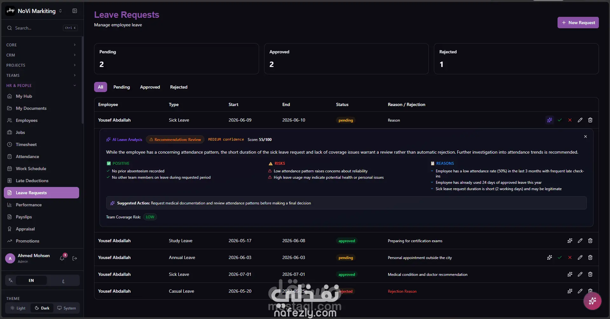Reject the 2026-06-09 Sick Leave request
610x319 pixels.
click(570, 120)
